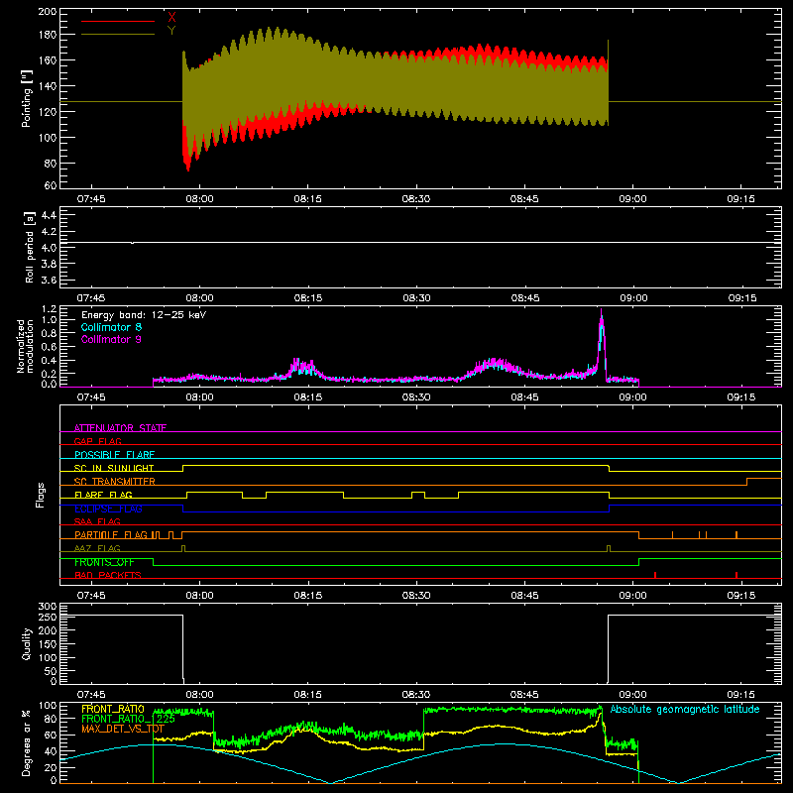
Task: Click the SC_TRANSMITTER label
Action: pyautogui.click(x=115, y=481)
